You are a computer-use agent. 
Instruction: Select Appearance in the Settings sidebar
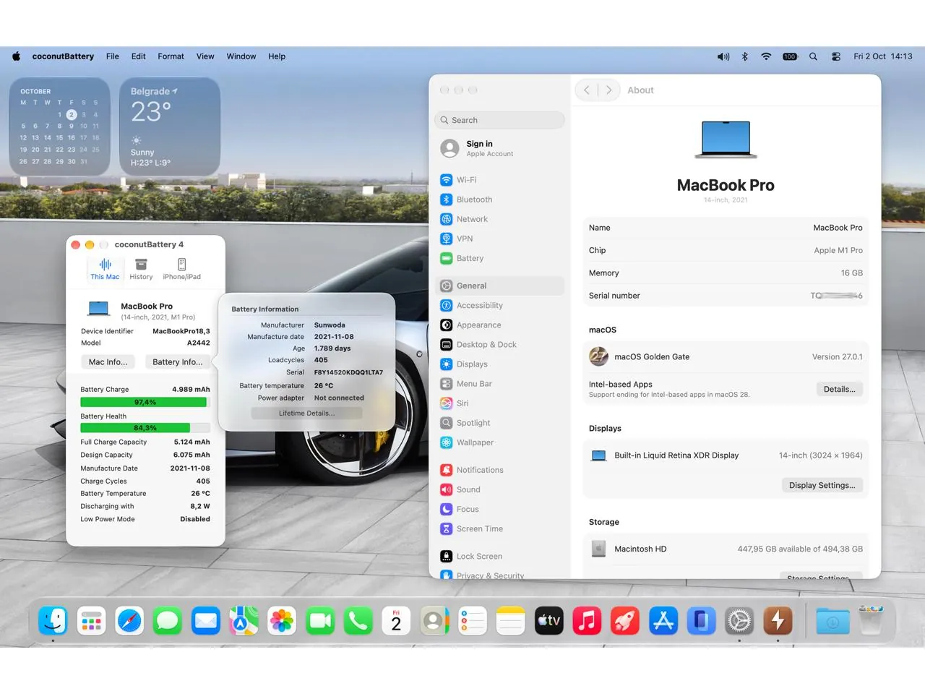pos(501,325)
